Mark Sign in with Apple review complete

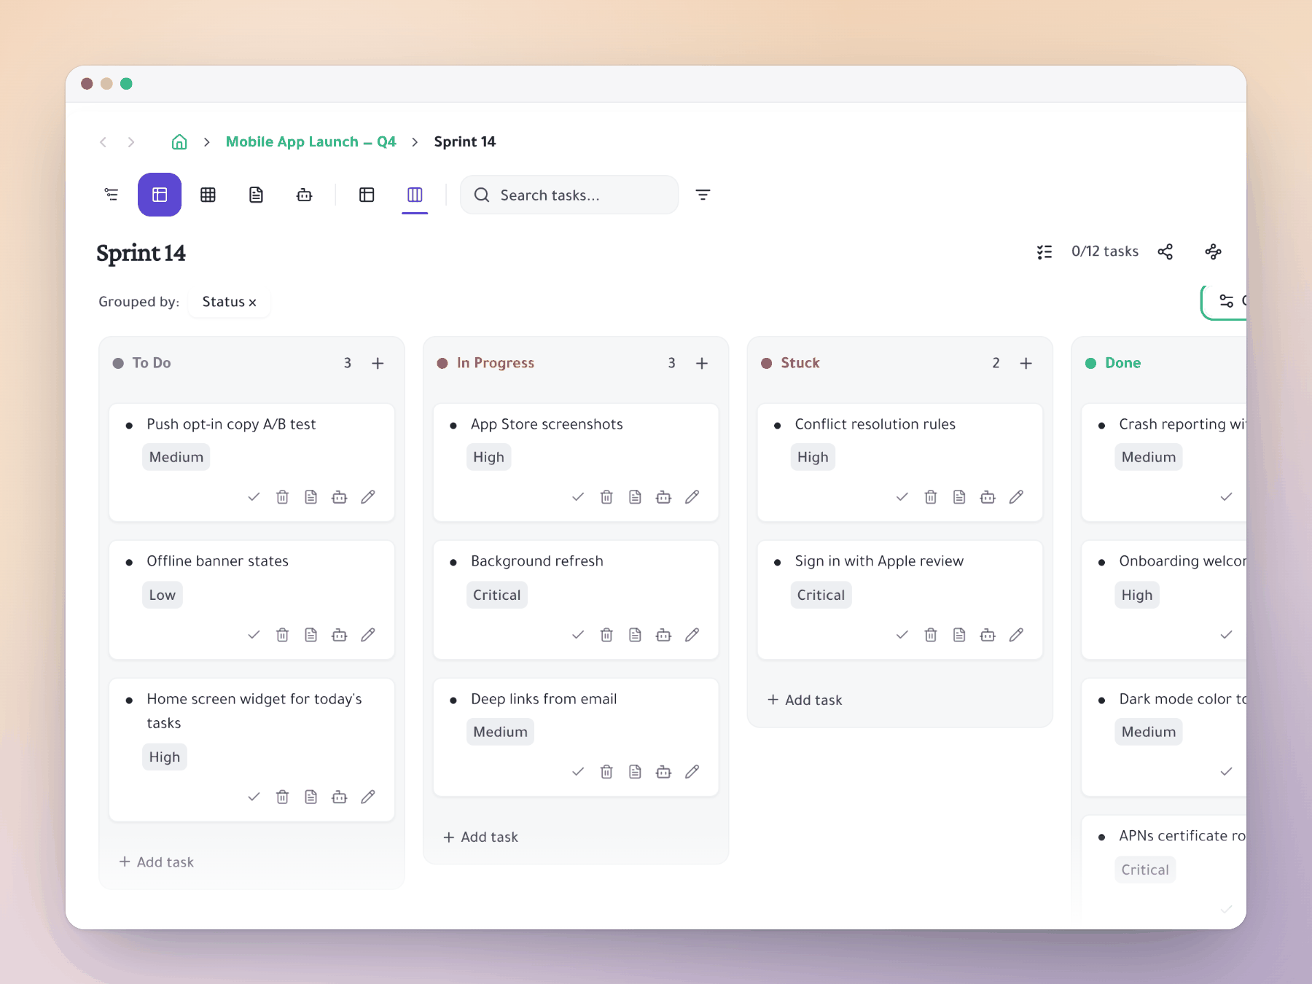pos(902,635)
